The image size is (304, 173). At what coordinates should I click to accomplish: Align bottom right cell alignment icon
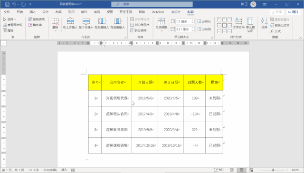coord(229,31)
